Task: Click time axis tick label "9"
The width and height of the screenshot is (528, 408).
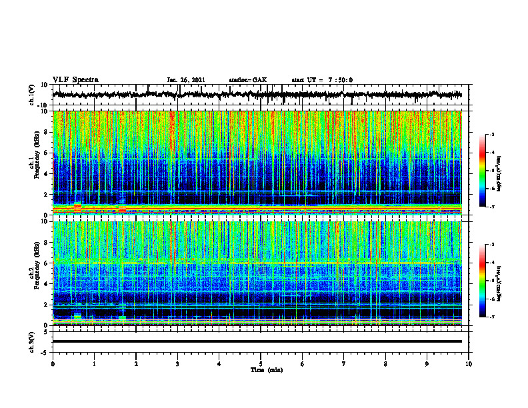Action: tap(427, 364)
